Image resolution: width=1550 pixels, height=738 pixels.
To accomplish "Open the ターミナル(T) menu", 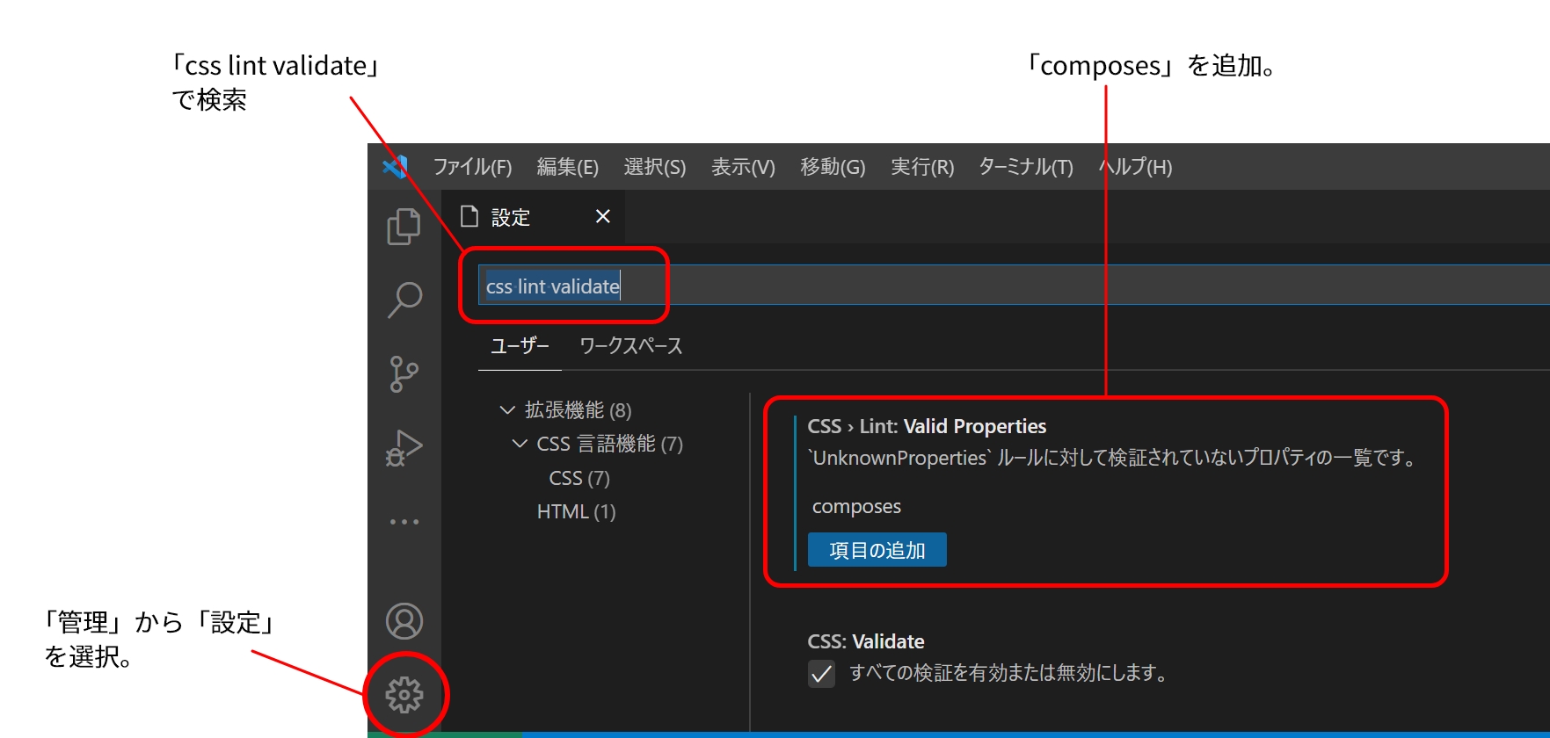I will [1026, 167].
